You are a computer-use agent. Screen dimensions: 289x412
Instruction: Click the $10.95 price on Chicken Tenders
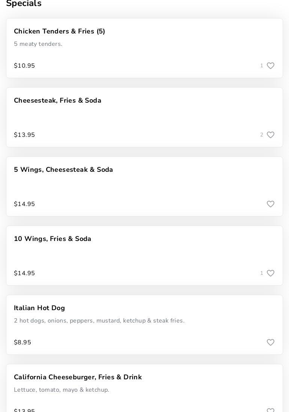tap(24, 66)
